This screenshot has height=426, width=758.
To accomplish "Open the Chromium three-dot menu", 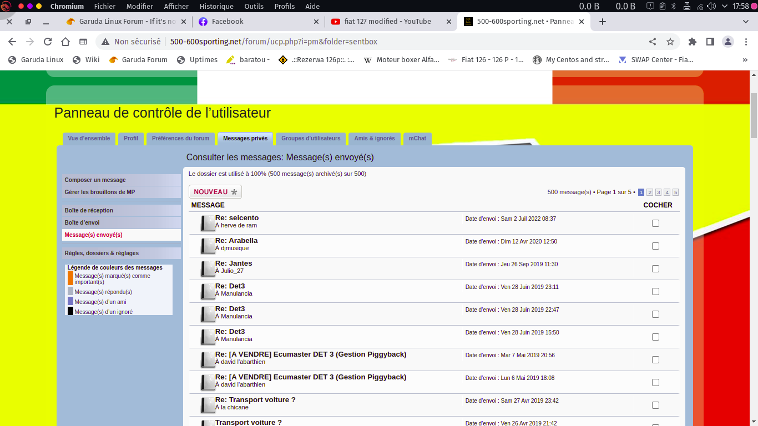I will point(745,42).
